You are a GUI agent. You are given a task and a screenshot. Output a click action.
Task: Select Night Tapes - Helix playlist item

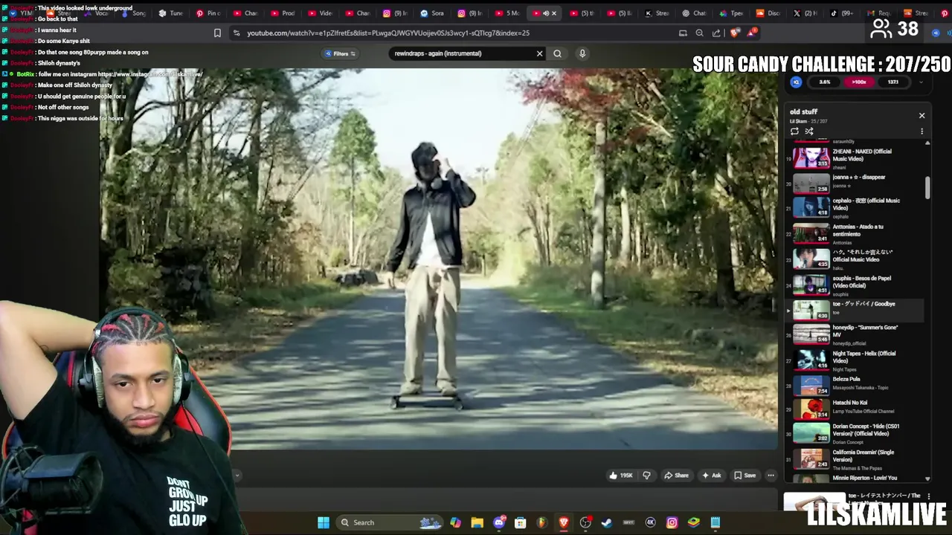point(855,360)
